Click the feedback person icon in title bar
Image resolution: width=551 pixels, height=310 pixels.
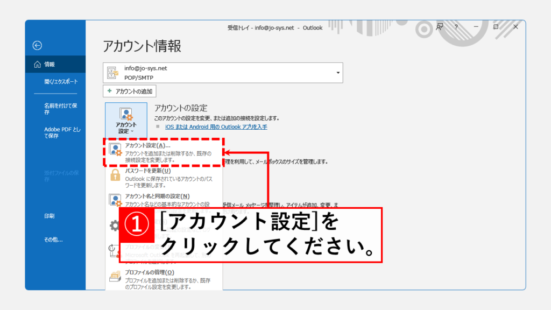coord(440,26)
